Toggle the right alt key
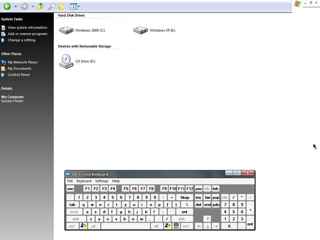The width and height of the screenshot is (320, 240). tap(156, 226)
